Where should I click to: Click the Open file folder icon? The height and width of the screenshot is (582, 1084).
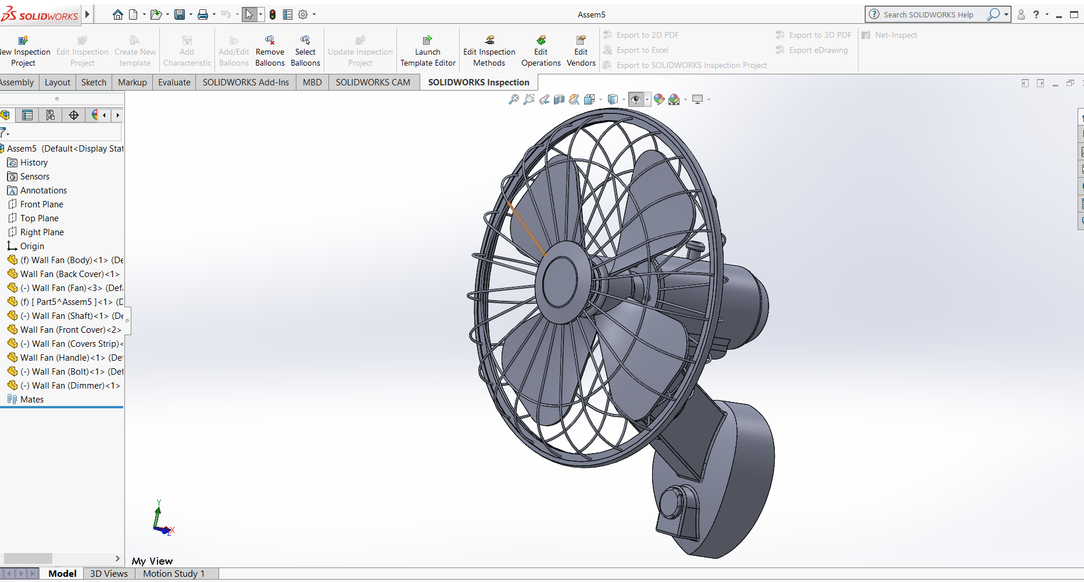(x=155, y=15)
